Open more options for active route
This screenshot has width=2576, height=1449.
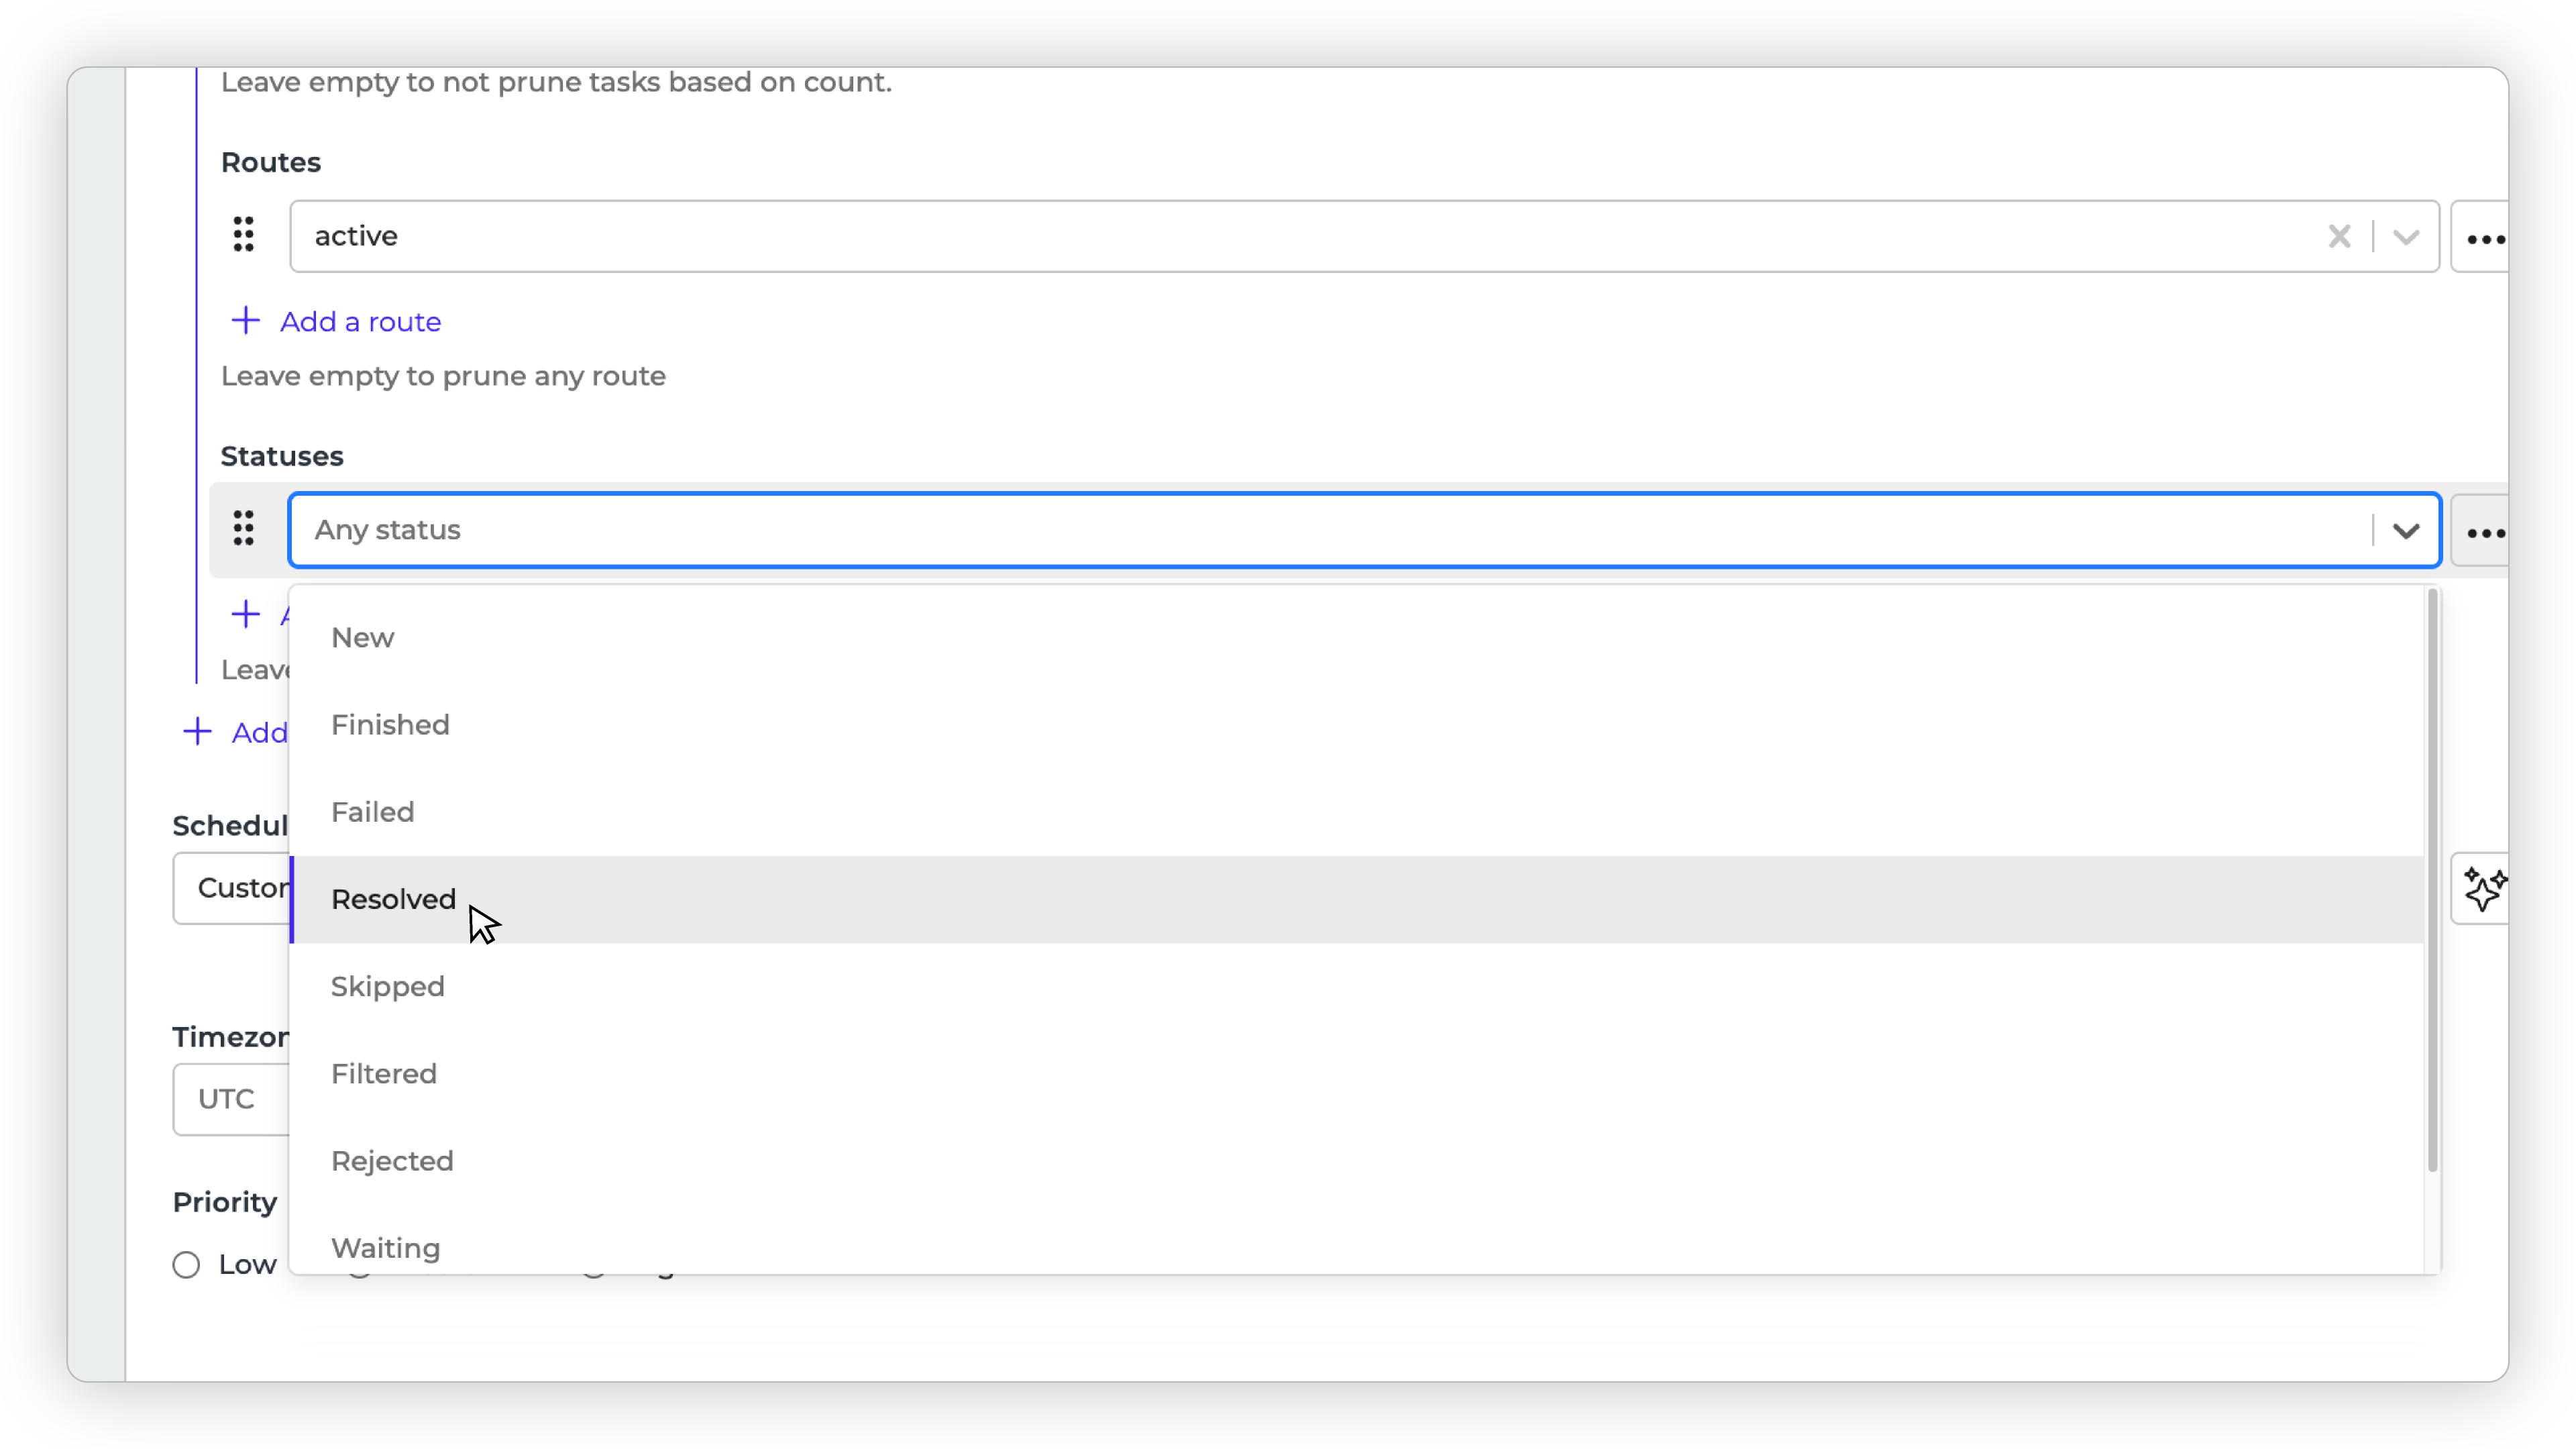pyautogui.click(x=2485, y=239)
